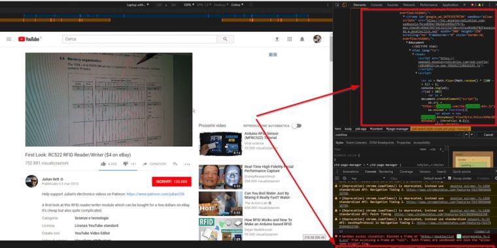The height and width of the screenshot is (248, 497).
Task: Click the CONDIVIDI share button
Action: click(155, 164)
